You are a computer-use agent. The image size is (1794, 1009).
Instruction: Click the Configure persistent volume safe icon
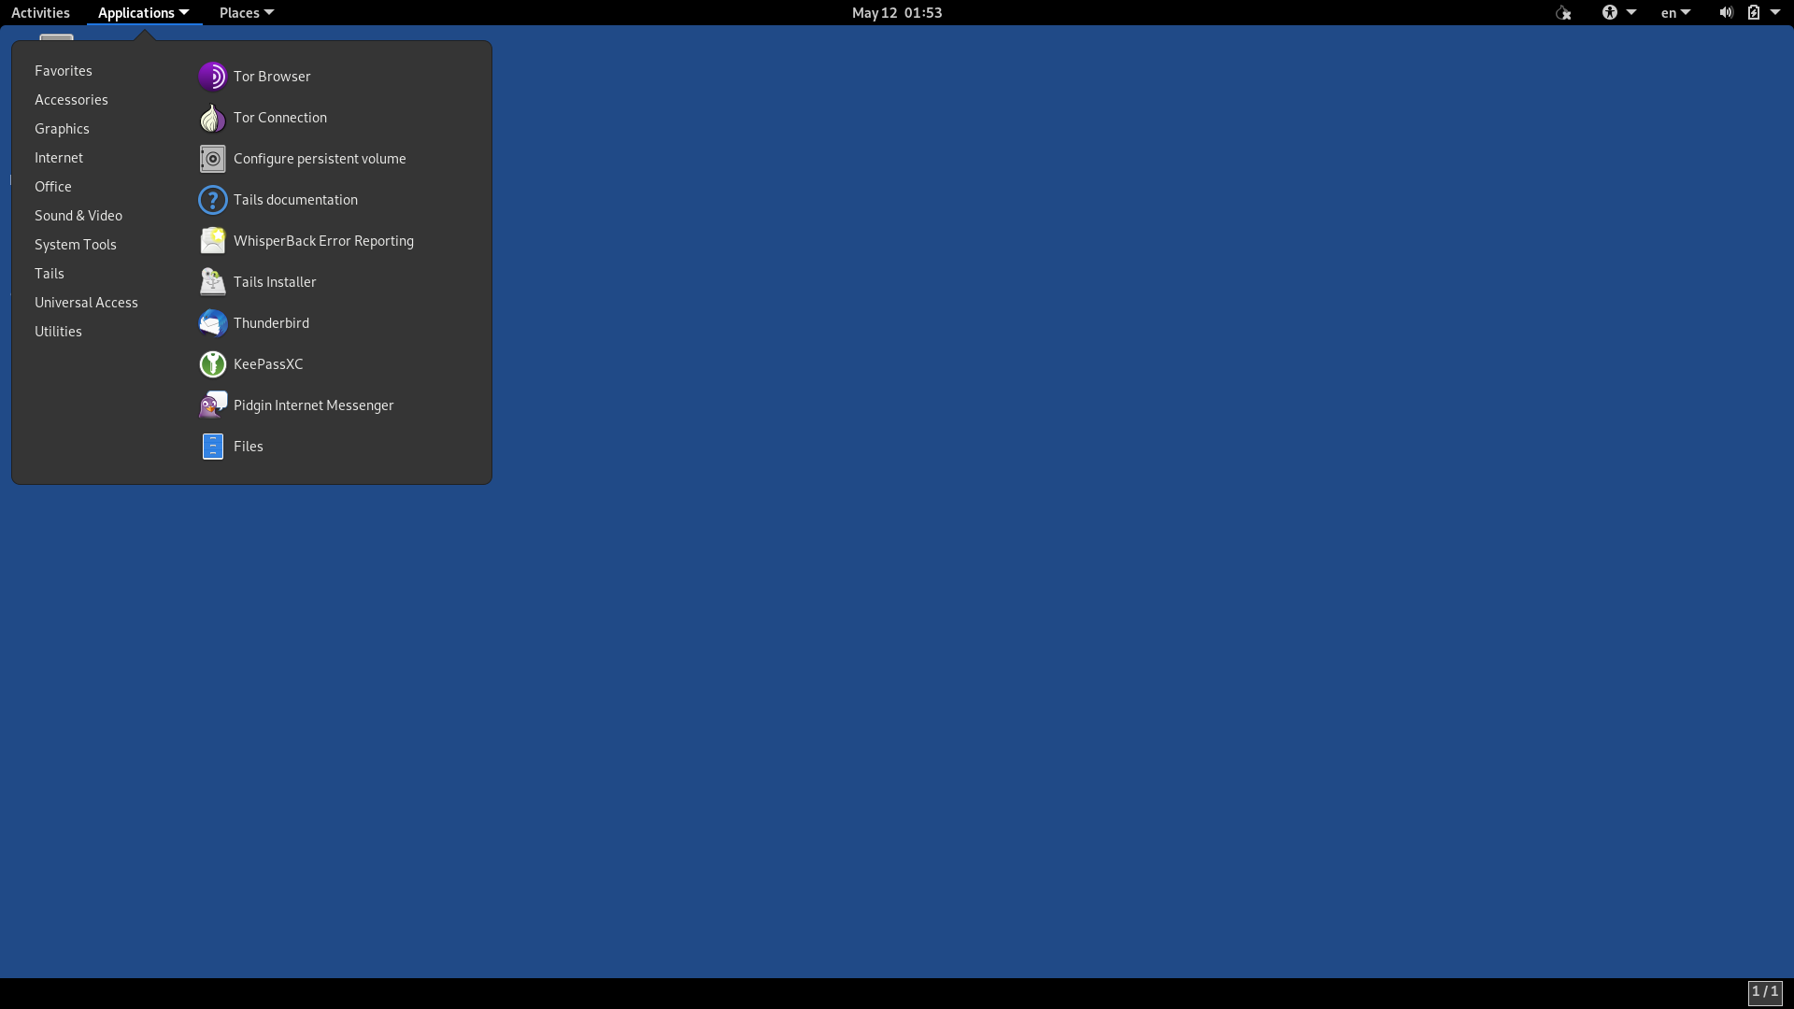coord(213,159)
